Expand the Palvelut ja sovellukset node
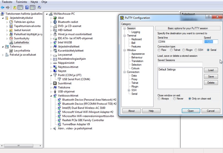223x153 pixels. pyautogui.click(x=3, y=55)
